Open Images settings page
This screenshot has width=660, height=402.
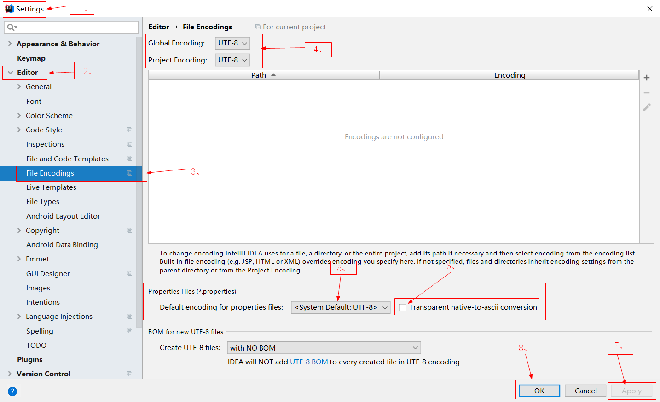coord(38,288)
